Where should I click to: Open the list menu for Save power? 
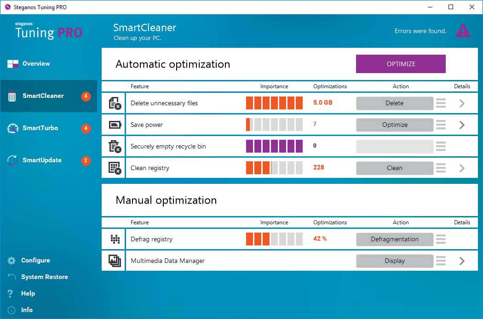point(441,125)
